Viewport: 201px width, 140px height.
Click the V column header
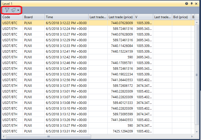pyautogui.click(x=144, y=17)
